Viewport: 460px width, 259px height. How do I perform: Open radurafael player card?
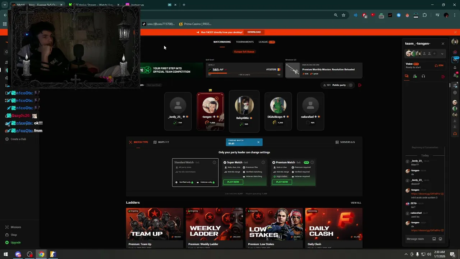[x=310, y=111]
